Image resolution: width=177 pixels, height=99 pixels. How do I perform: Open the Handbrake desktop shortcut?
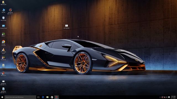pos(4,58)
